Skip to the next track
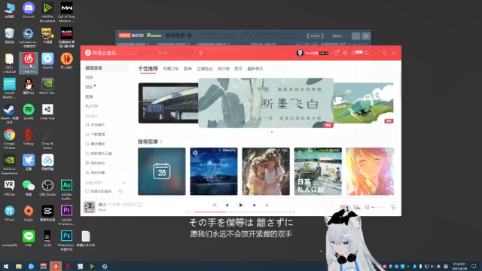The image size is (482, 271). [x=255, y=205]
